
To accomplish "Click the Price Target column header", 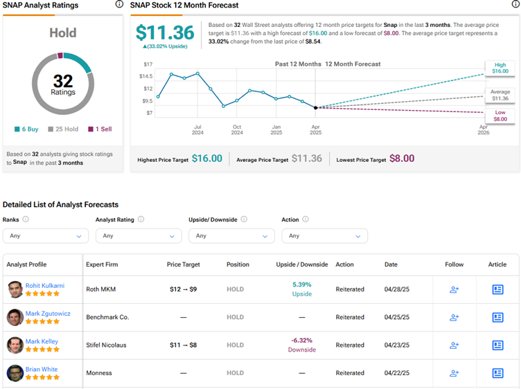I will 184,264.
